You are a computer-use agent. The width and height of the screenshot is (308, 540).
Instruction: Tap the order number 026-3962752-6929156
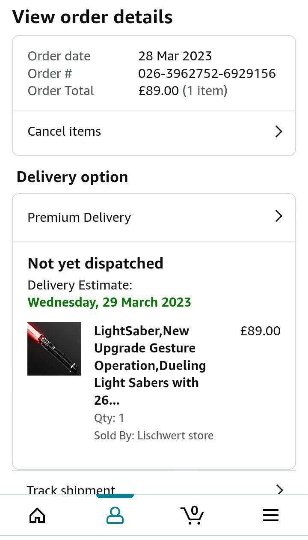[207, 74]
